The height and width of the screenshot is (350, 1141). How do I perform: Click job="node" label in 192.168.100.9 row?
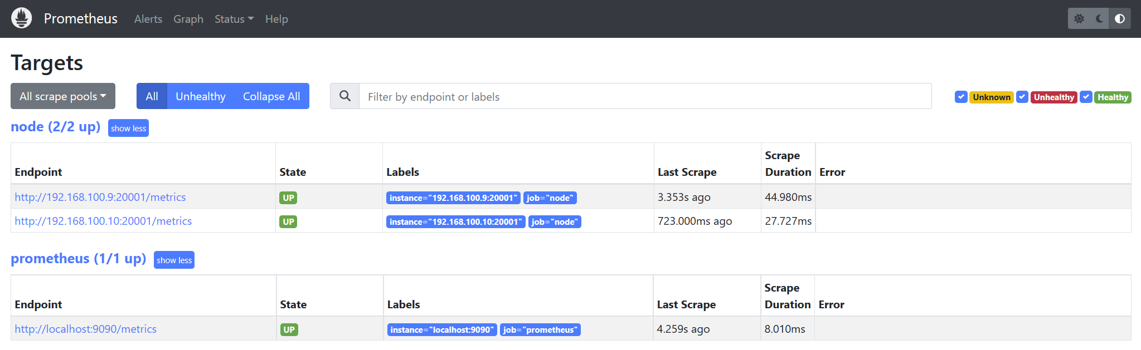point(550,198)
